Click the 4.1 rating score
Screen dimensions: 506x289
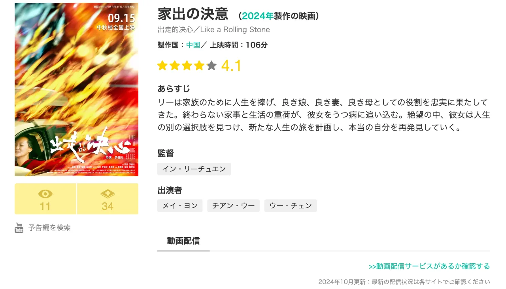[231, 66]
